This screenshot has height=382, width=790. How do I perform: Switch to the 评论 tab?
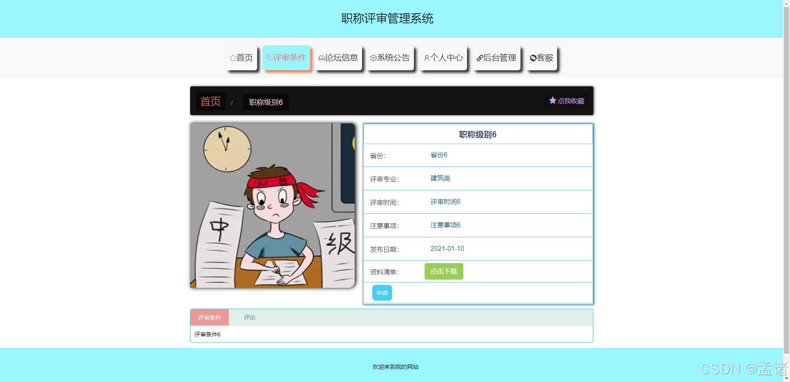coord(249,317)
